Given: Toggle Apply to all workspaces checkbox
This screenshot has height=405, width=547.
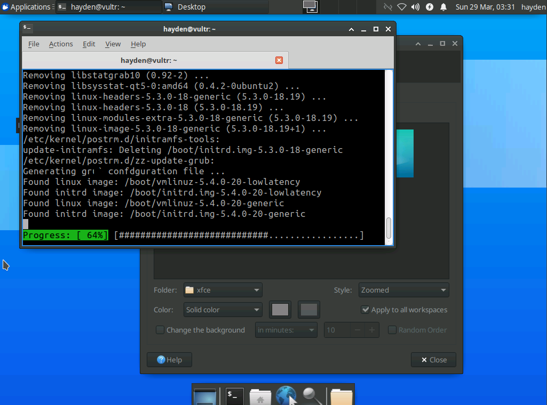Looking at the screenshot, I should (366, 310).
